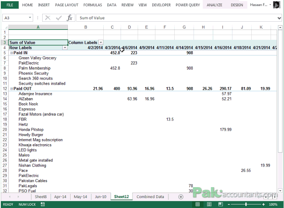Click zoom in plus icon
This screenshot has height=208, width=284.
(263, 204)
